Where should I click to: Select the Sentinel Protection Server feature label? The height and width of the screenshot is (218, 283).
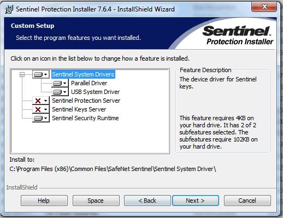[x=86, y=101]
